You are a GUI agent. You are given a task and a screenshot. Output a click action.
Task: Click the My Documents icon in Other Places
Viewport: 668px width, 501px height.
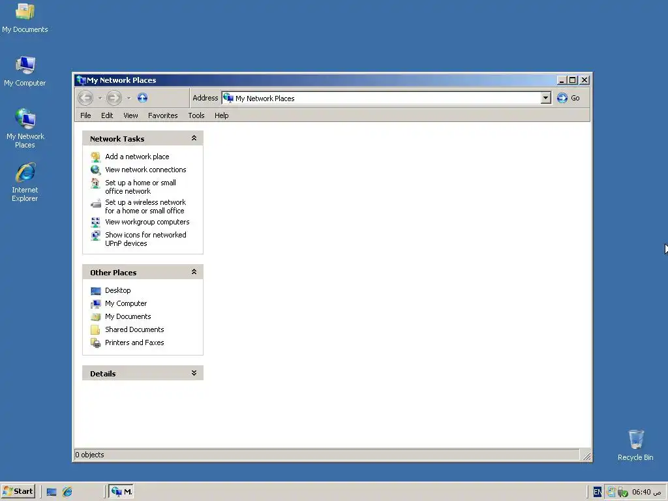(95, 316)
